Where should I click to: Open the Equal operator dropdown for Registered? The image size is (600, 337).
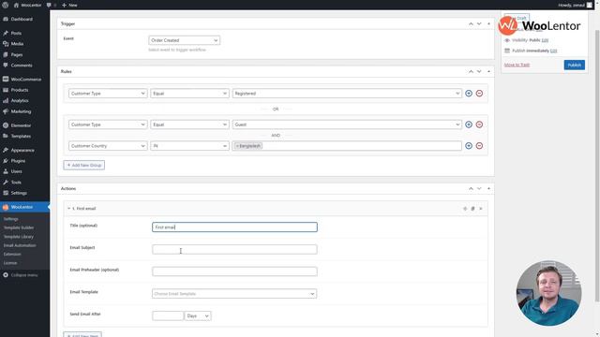click(x=189, y=94)
